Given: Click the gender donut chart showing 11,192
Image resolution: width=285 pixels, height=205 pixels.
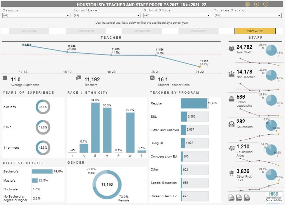Looking at the screenshot, I should point(107,185).
